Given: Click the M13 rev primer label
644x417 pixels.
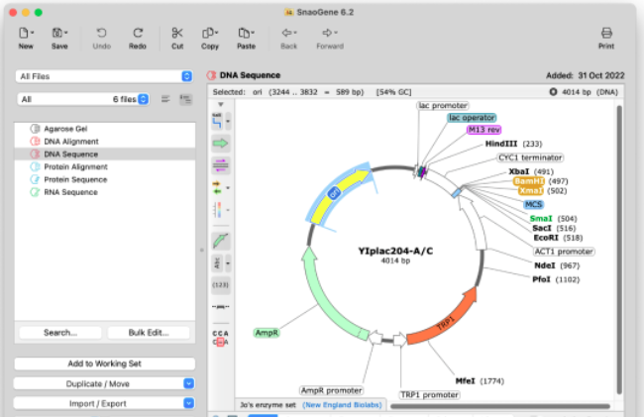Looking at the screenshot, I should click(484, 130).
